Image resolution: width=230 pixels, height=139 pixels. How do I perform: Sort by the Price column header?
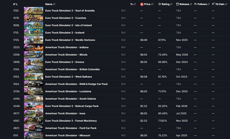click(147, 4)
